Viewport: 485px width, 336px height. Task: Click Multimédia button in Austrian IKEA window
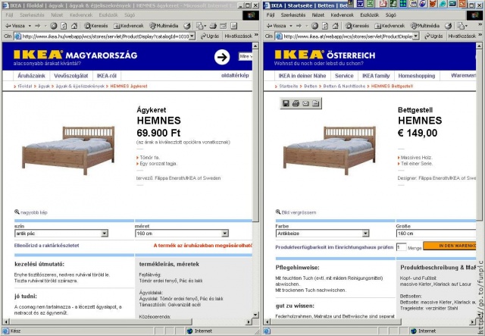coord(425,26)
